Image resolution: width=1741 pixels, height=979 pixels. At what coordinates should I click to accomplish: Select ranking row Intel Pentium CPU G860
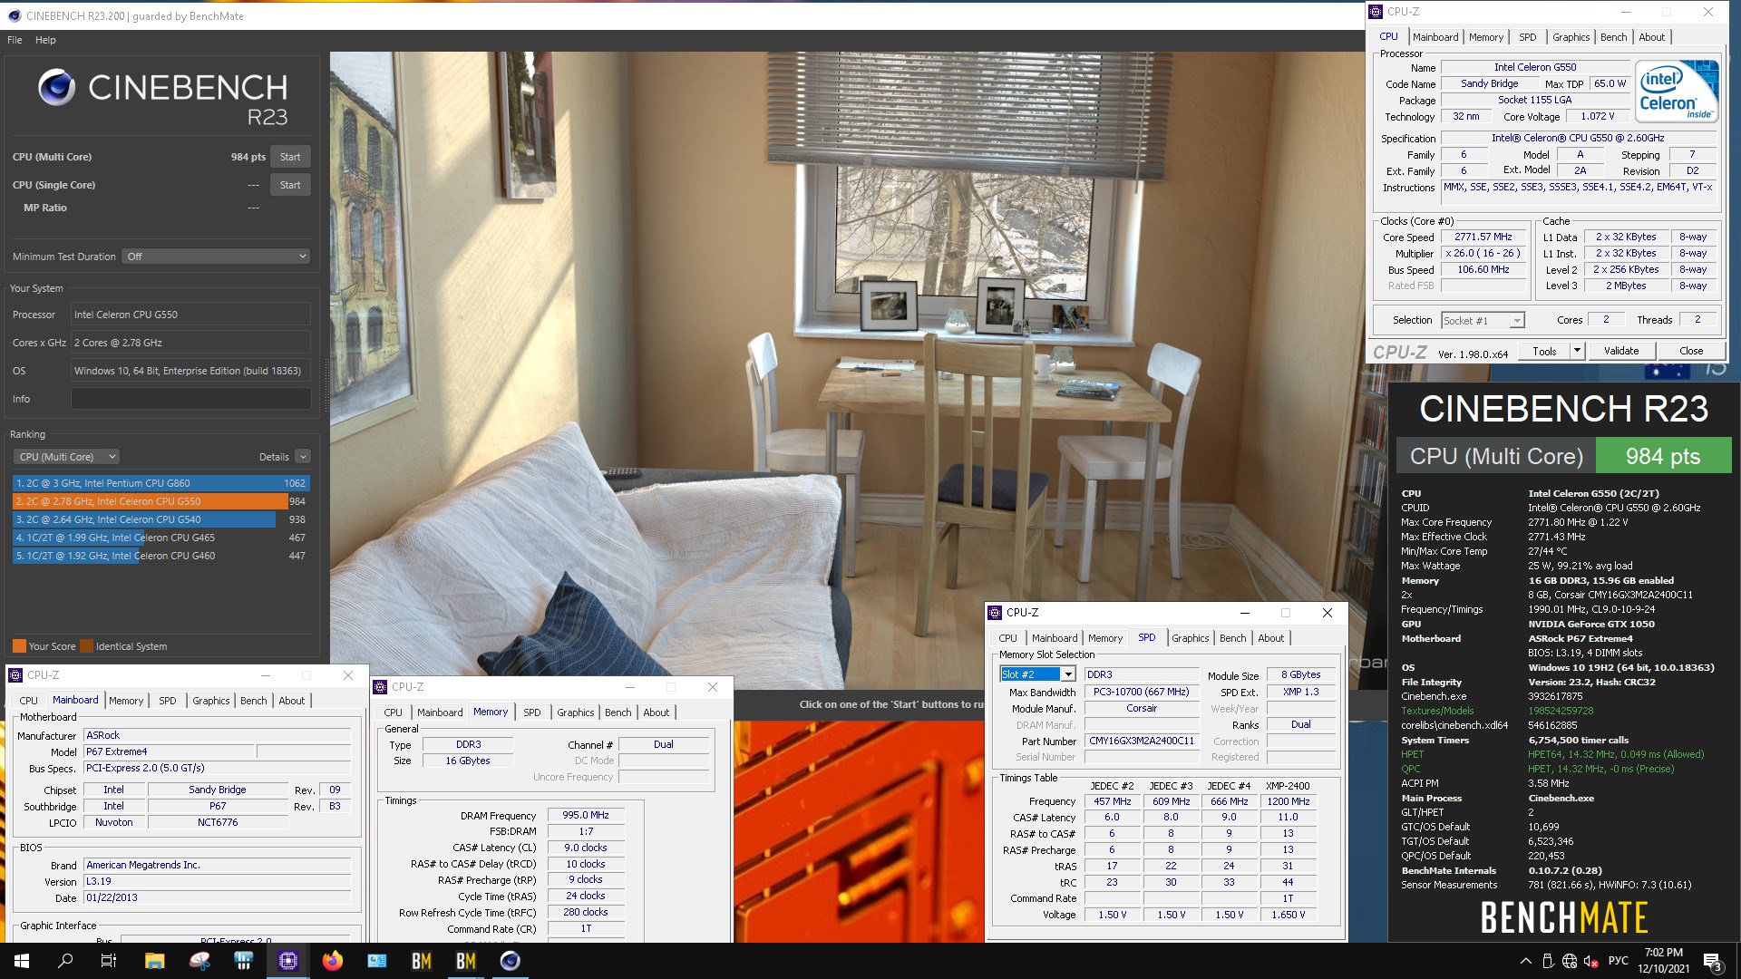point(160,483)
